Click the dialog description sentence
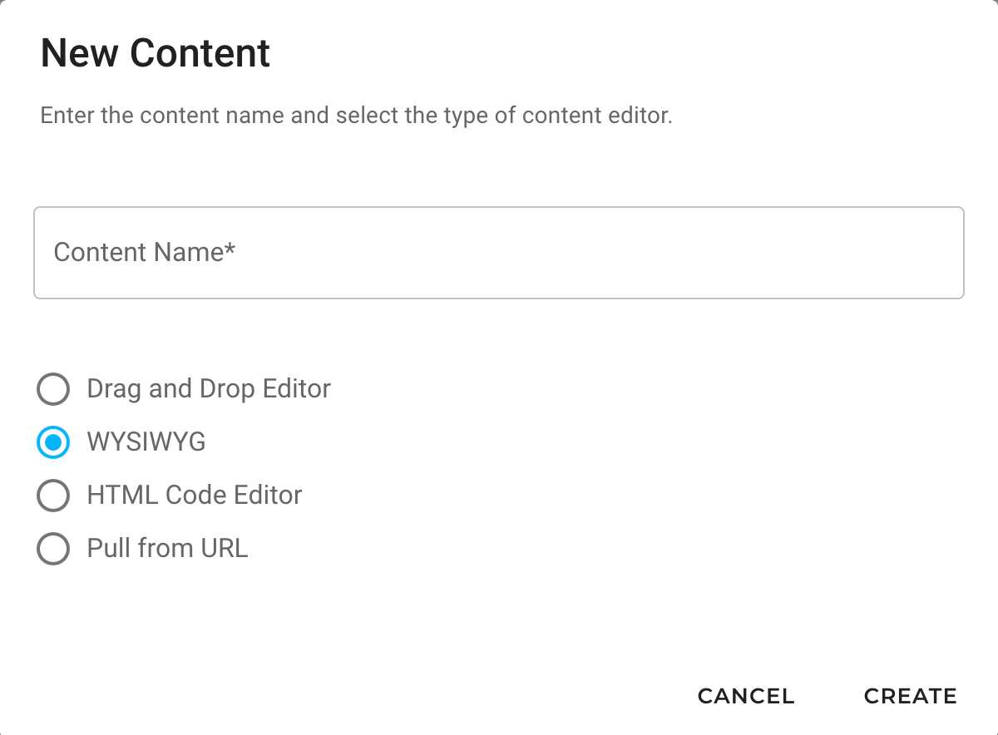 (356, 115)
